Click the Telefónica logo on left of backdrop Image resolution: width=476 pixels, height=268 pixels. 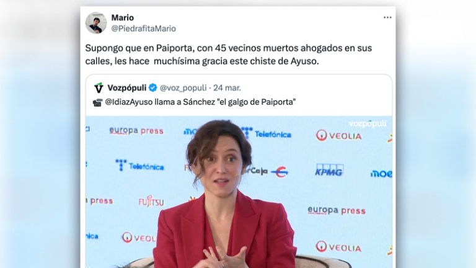[139, 166]
